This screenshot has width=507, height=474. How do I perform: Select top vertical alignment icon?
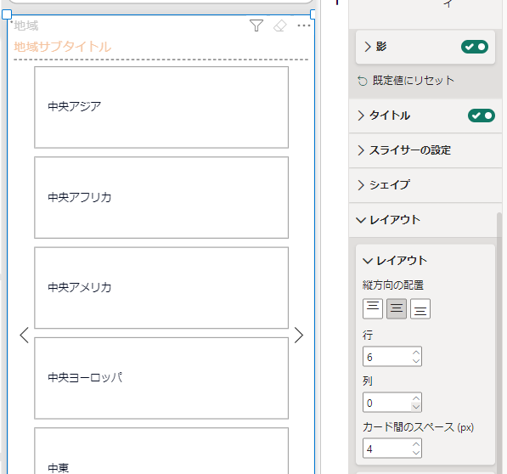coord(373,308)
